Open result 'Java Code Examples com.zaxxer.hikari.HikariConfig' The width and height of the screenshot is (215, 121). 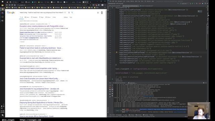[40, 78]
